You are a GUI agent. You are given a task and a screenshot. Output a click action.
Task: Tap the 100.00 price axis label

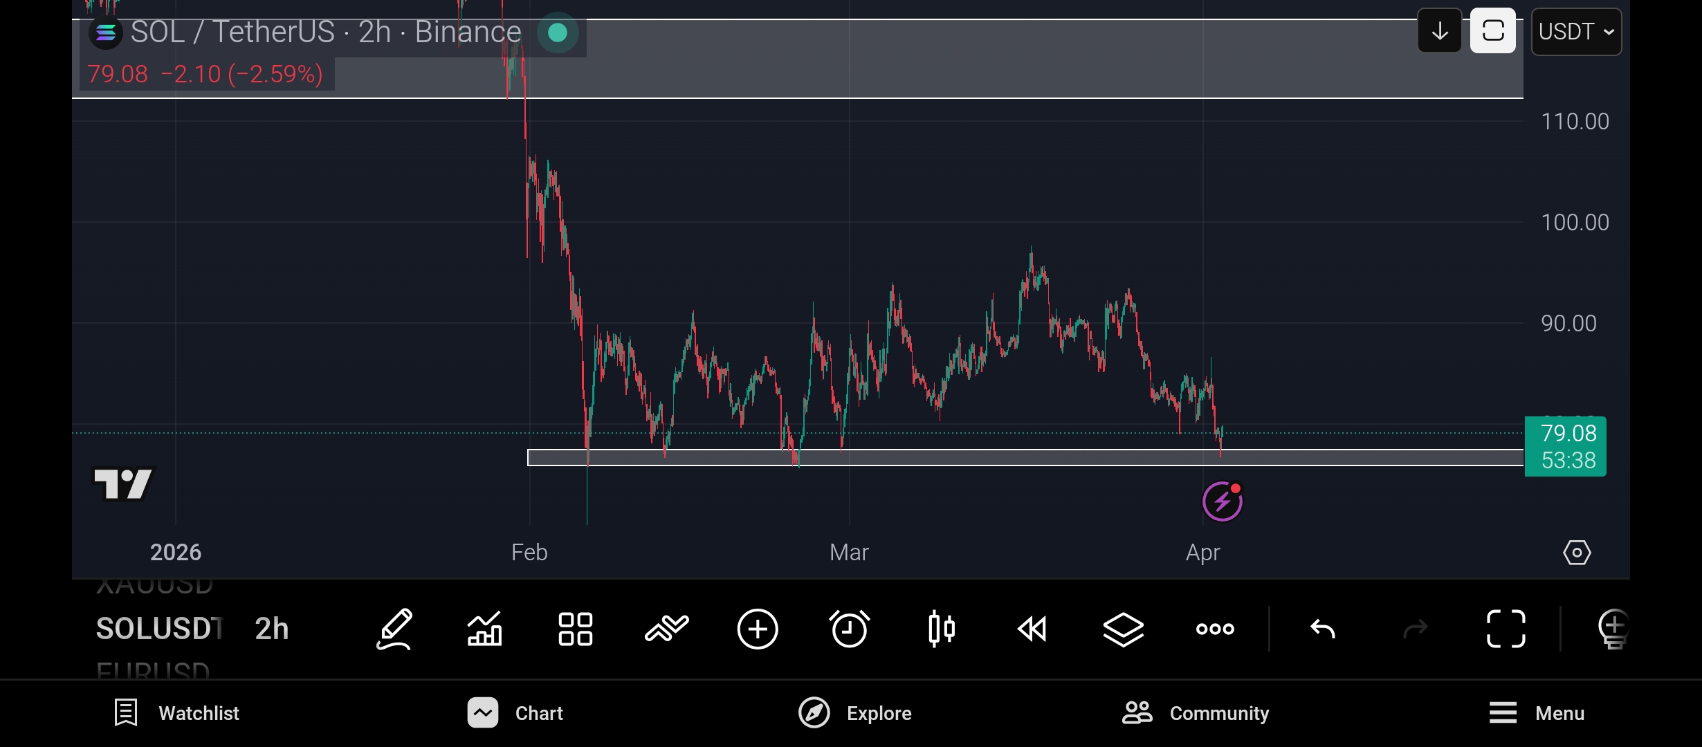pyautogui.click(x=1575, y=223)
